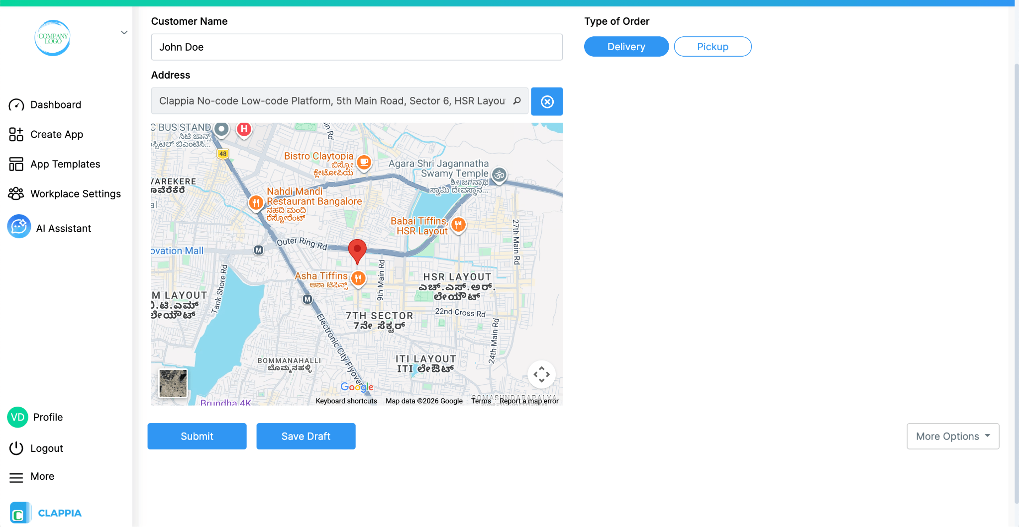Click Logout text link
Image resolution: width=1019 pixels, height=527 pixels.
click(47, 448)
